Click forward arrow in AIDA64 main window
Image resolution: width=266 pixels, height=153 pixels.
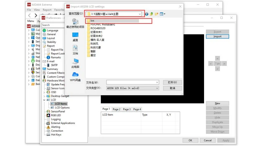click(36, 15)
